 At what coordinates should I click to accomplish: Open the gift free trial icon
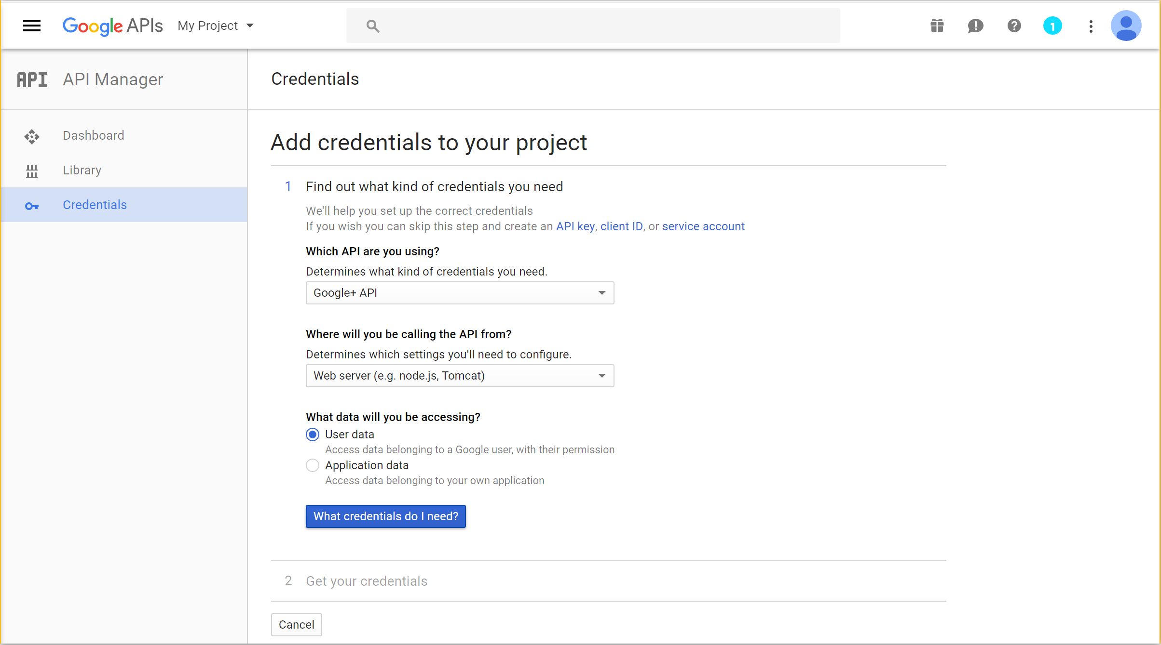937,26
